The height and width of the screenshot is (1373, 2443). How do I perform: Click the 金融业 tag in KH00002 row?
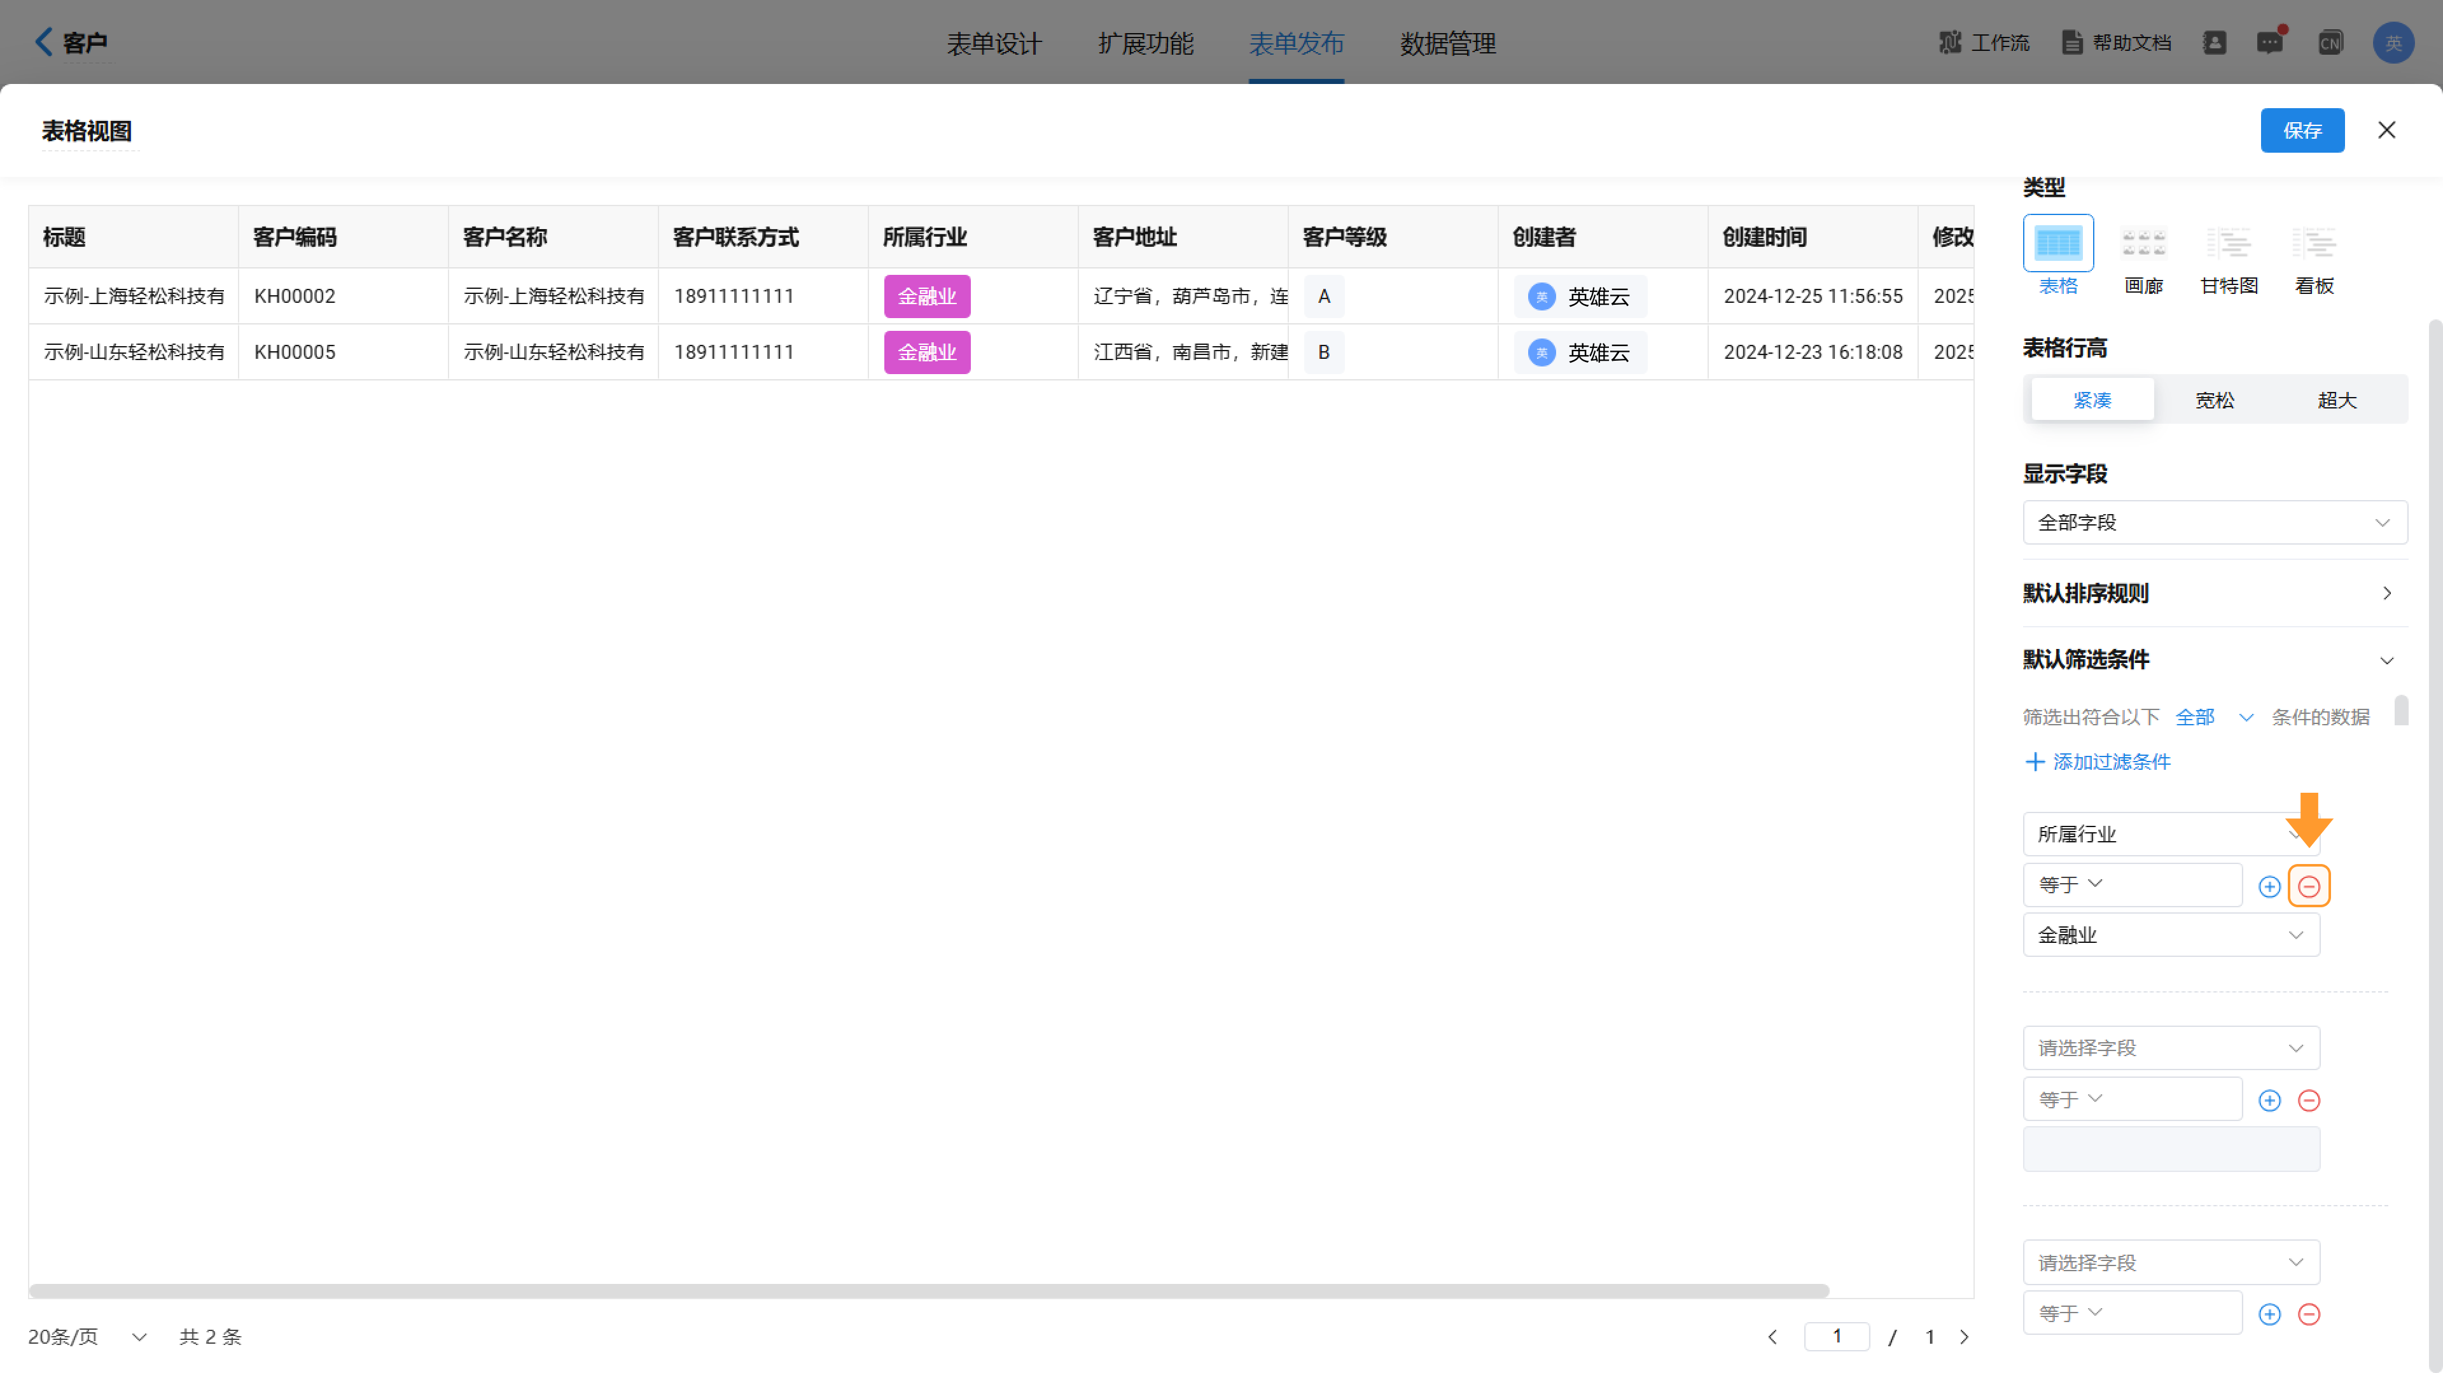926,296
